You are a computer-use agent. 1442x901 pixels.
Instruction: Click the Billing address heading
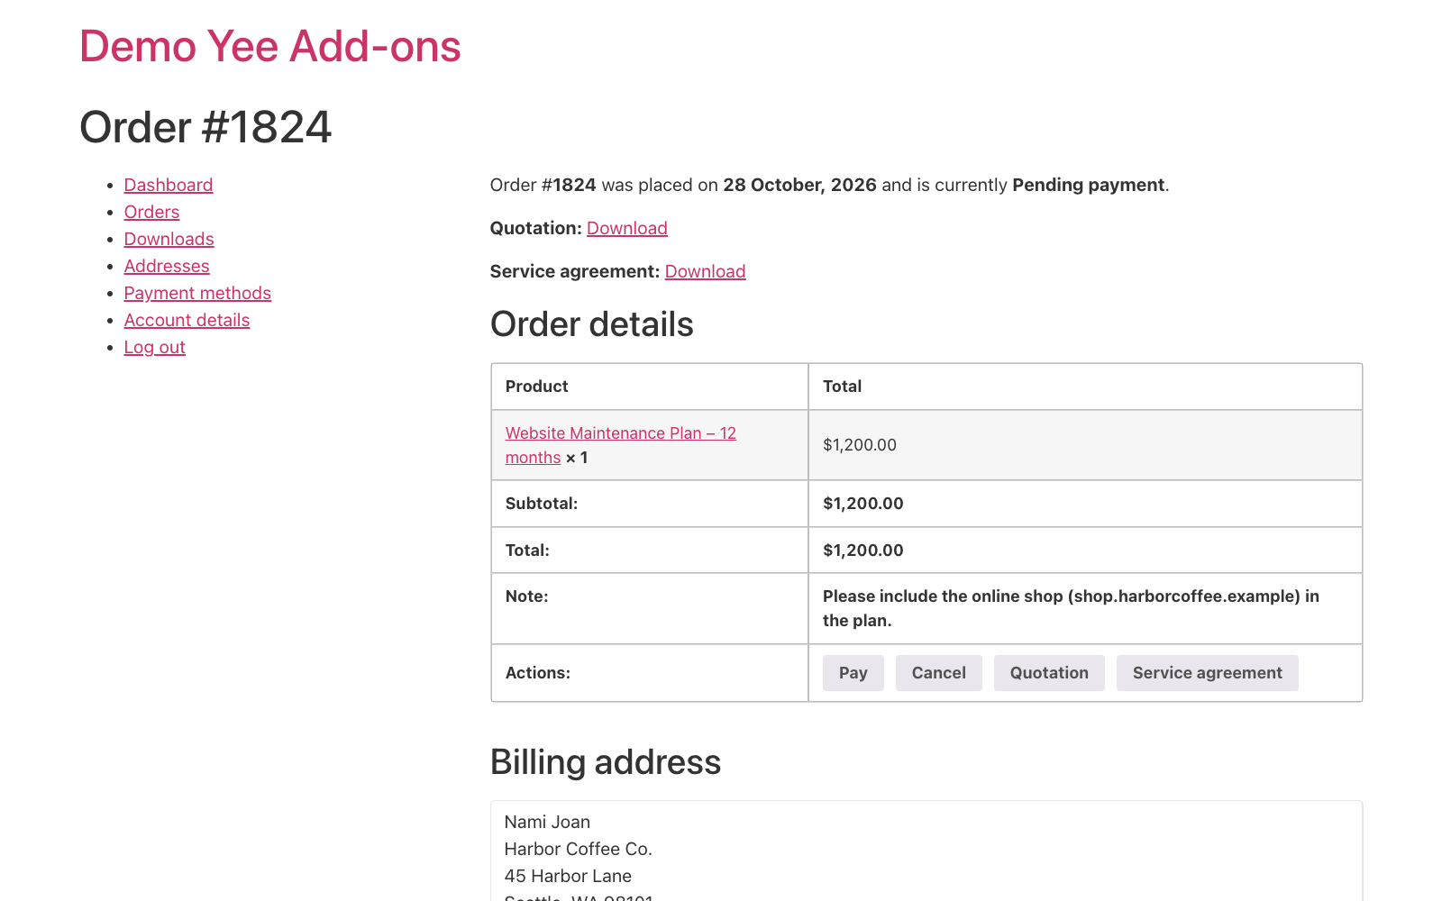tap(606, 762)
